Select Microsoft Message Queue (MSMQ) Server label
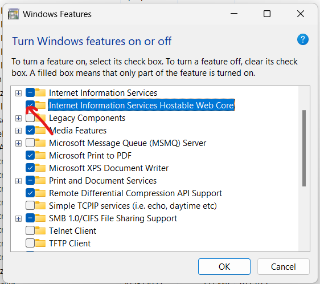Screen dimensions: 320x284 (x=128, y=143)
